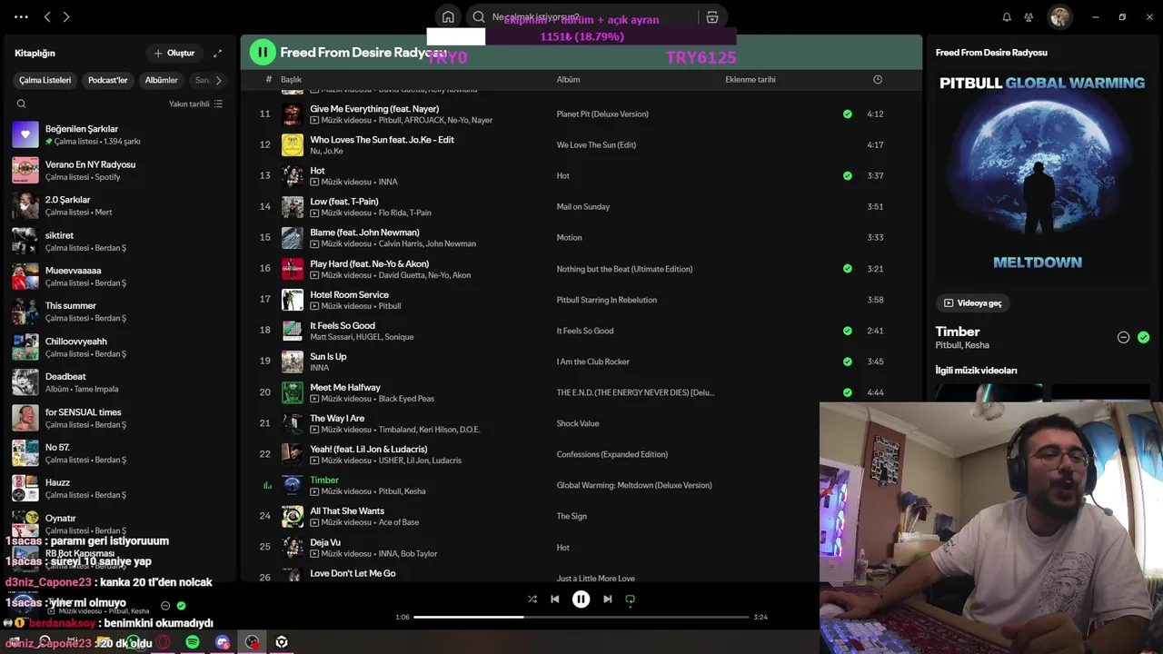
Task: Toggle shuffle in the player bar
Action: 532,599
